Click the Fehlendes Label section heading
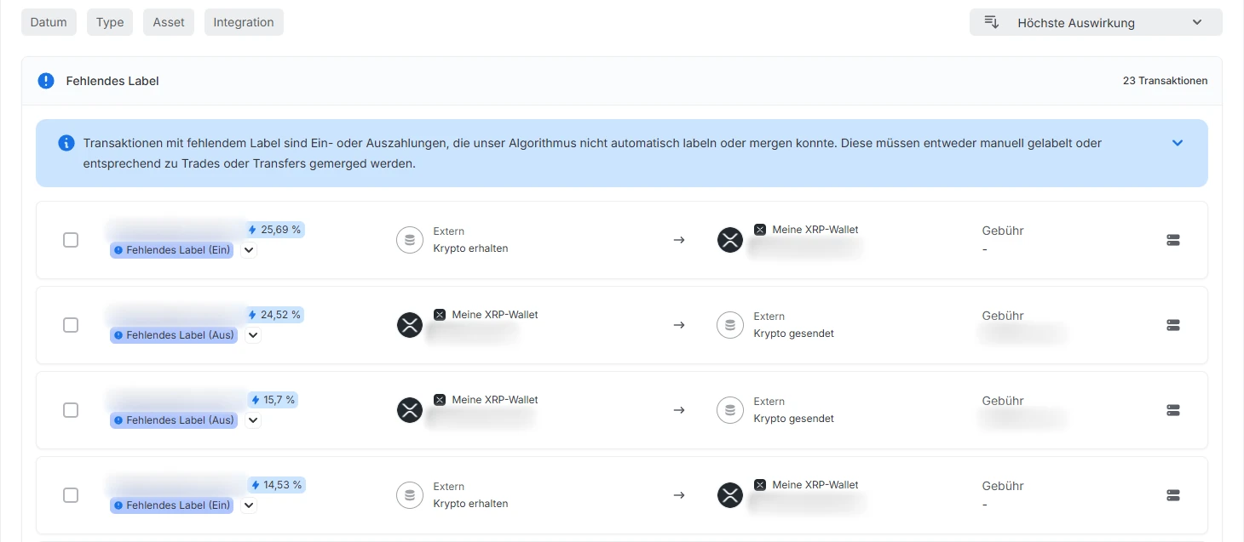This screenshot has height=542, width=1244. 112,81
